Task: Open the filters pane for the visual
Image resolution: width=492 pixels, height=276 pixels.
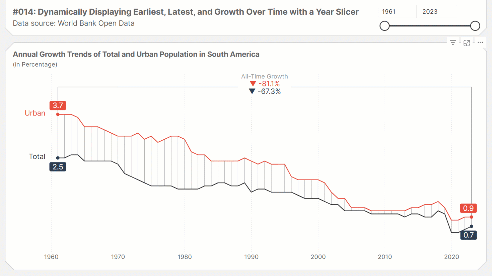Action: (x=453, y=43)
